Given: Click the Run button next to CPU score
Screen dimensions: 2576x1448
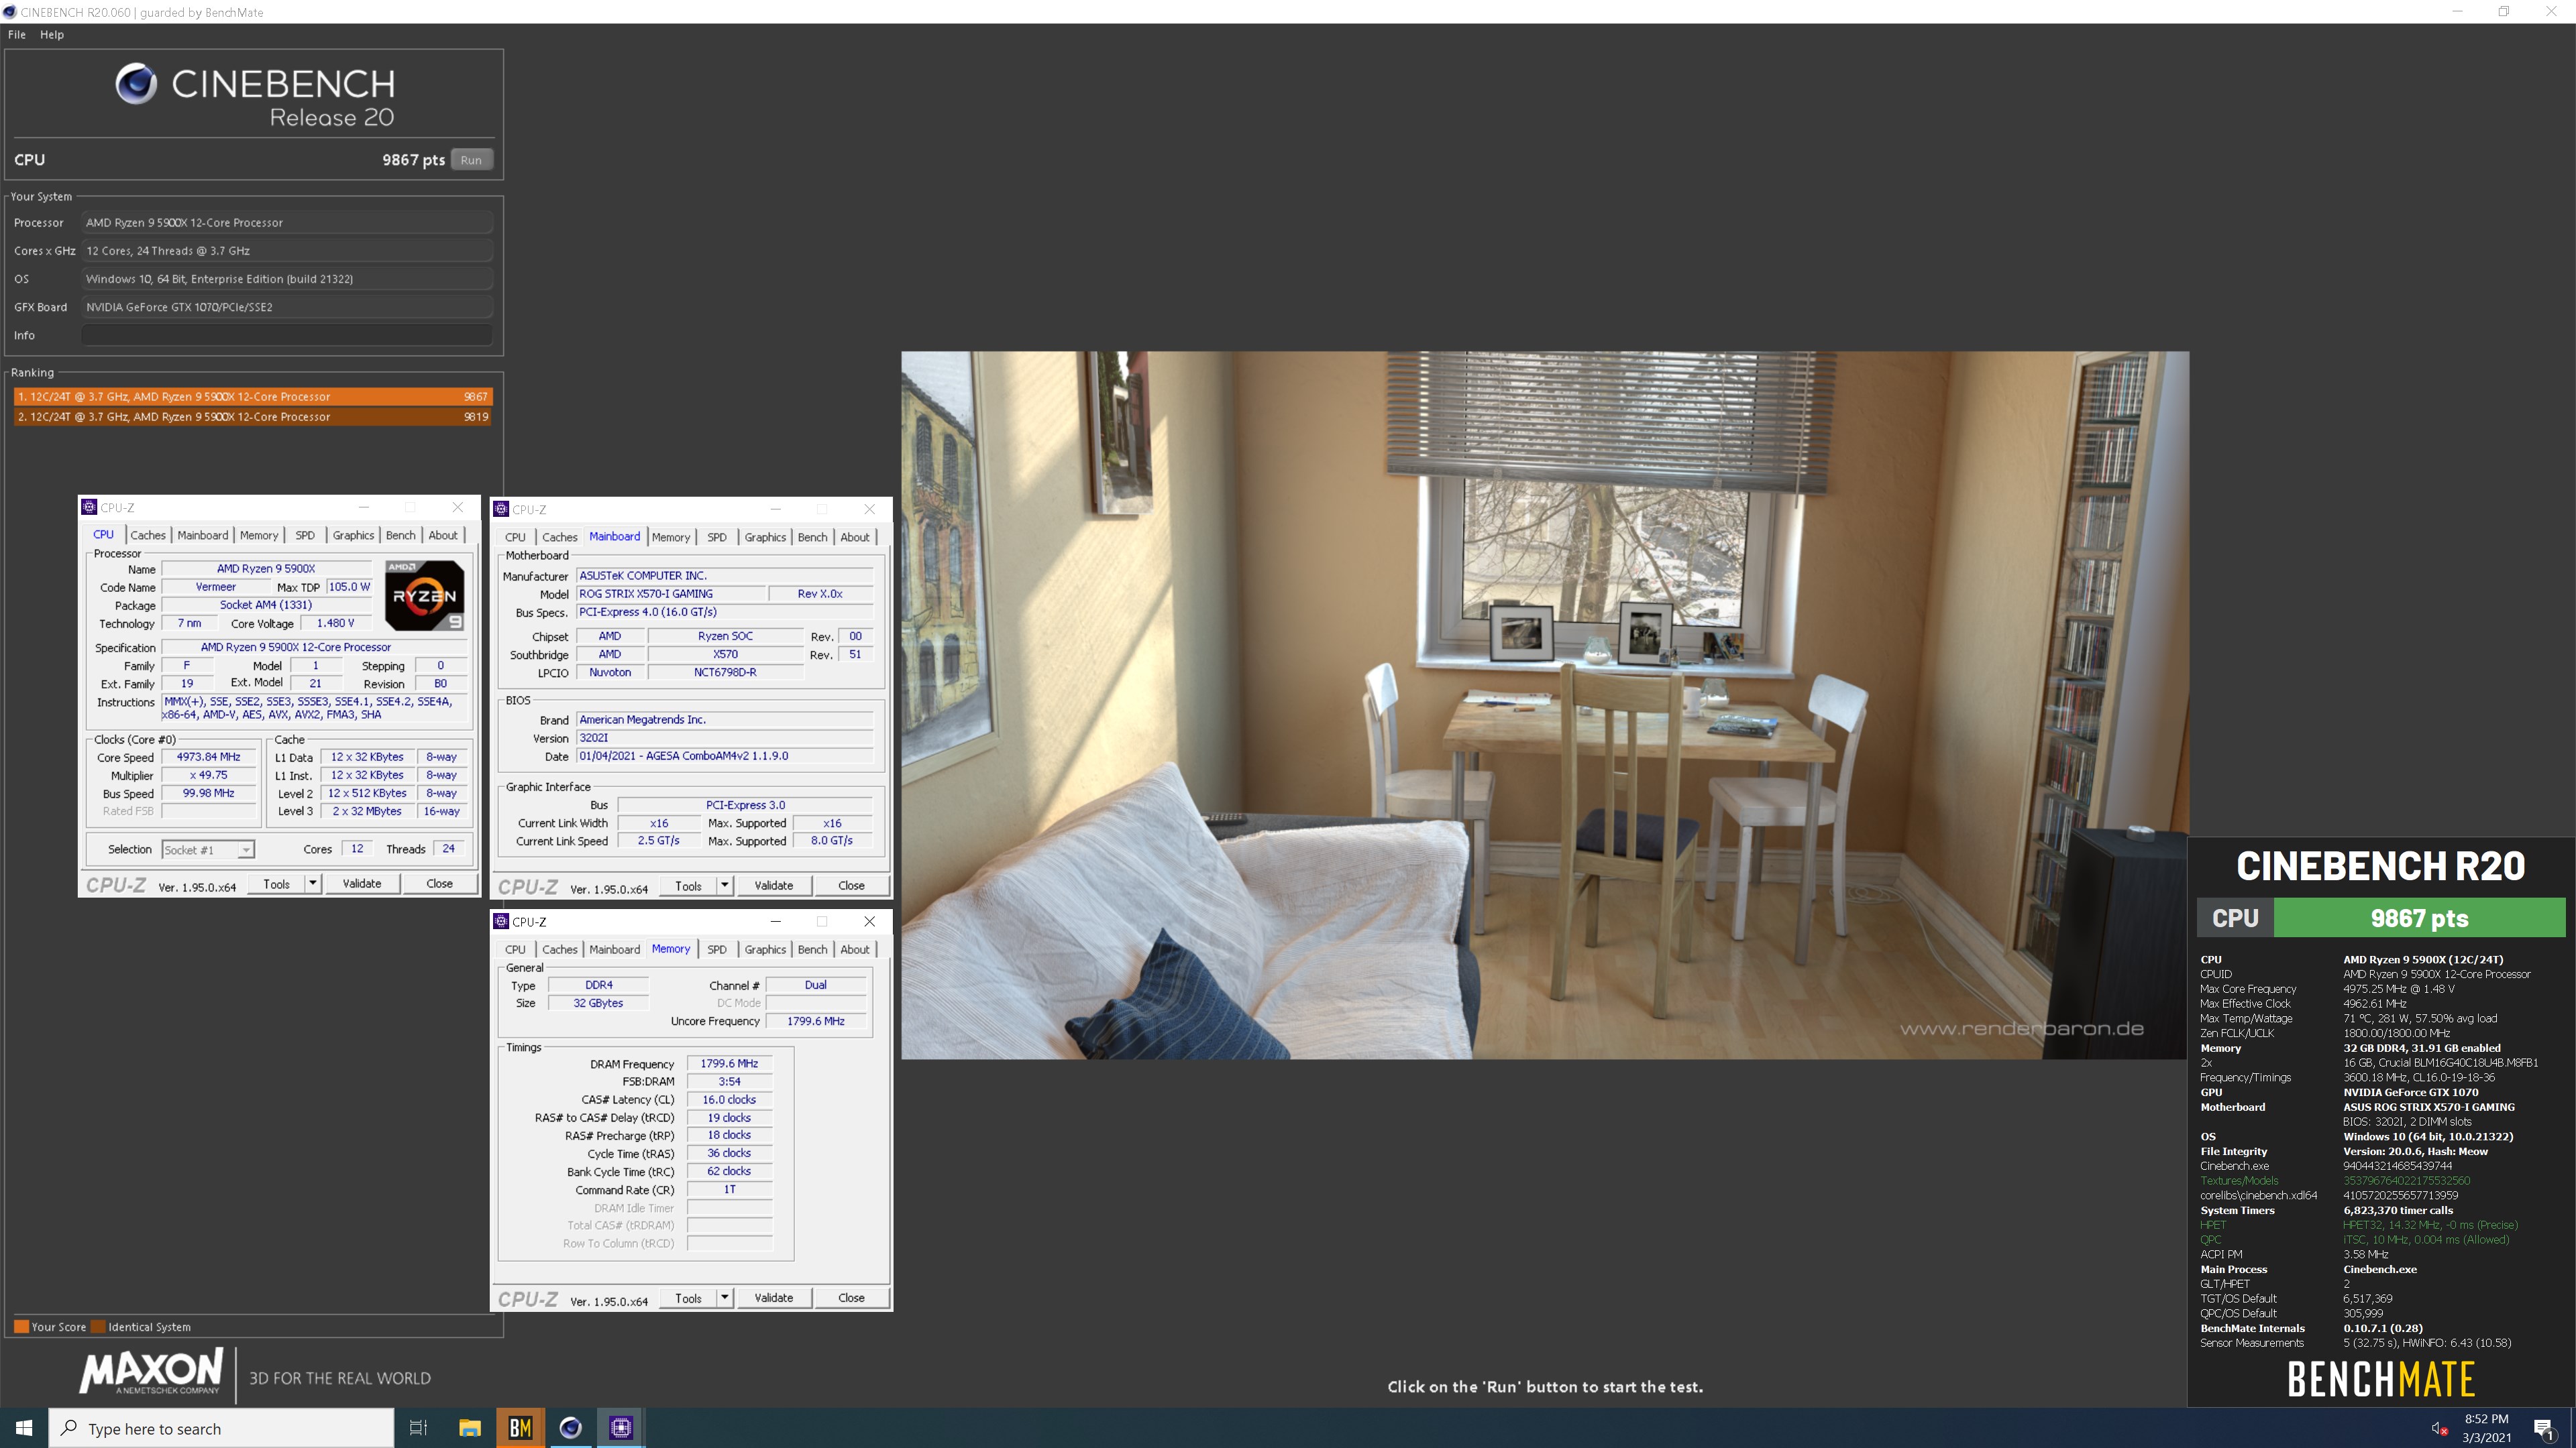Looking at the screenshot, I should pyautogui.click(x=471, y=160).
